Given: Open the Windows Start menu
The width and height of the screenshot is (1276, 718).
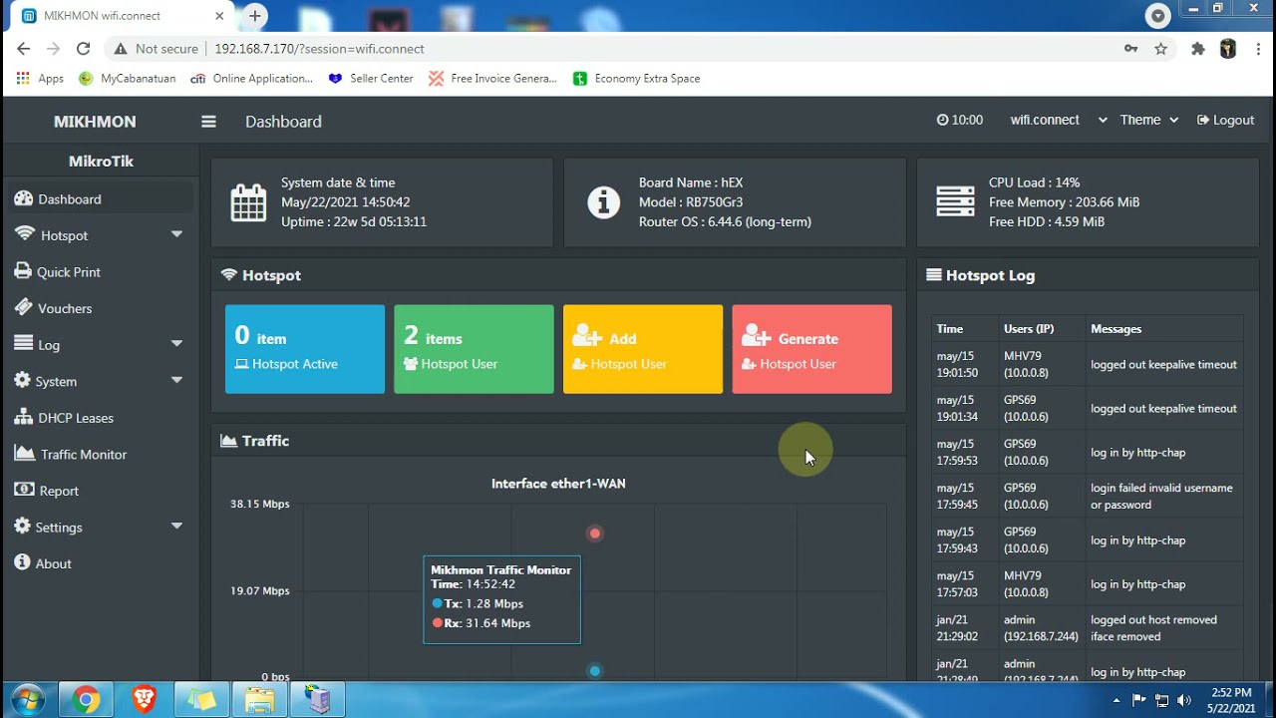Looking at the screenshot, I should pos(27,700).
